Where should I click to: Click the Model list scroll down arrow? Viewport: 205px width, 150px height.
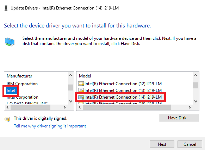click(195, 101)
